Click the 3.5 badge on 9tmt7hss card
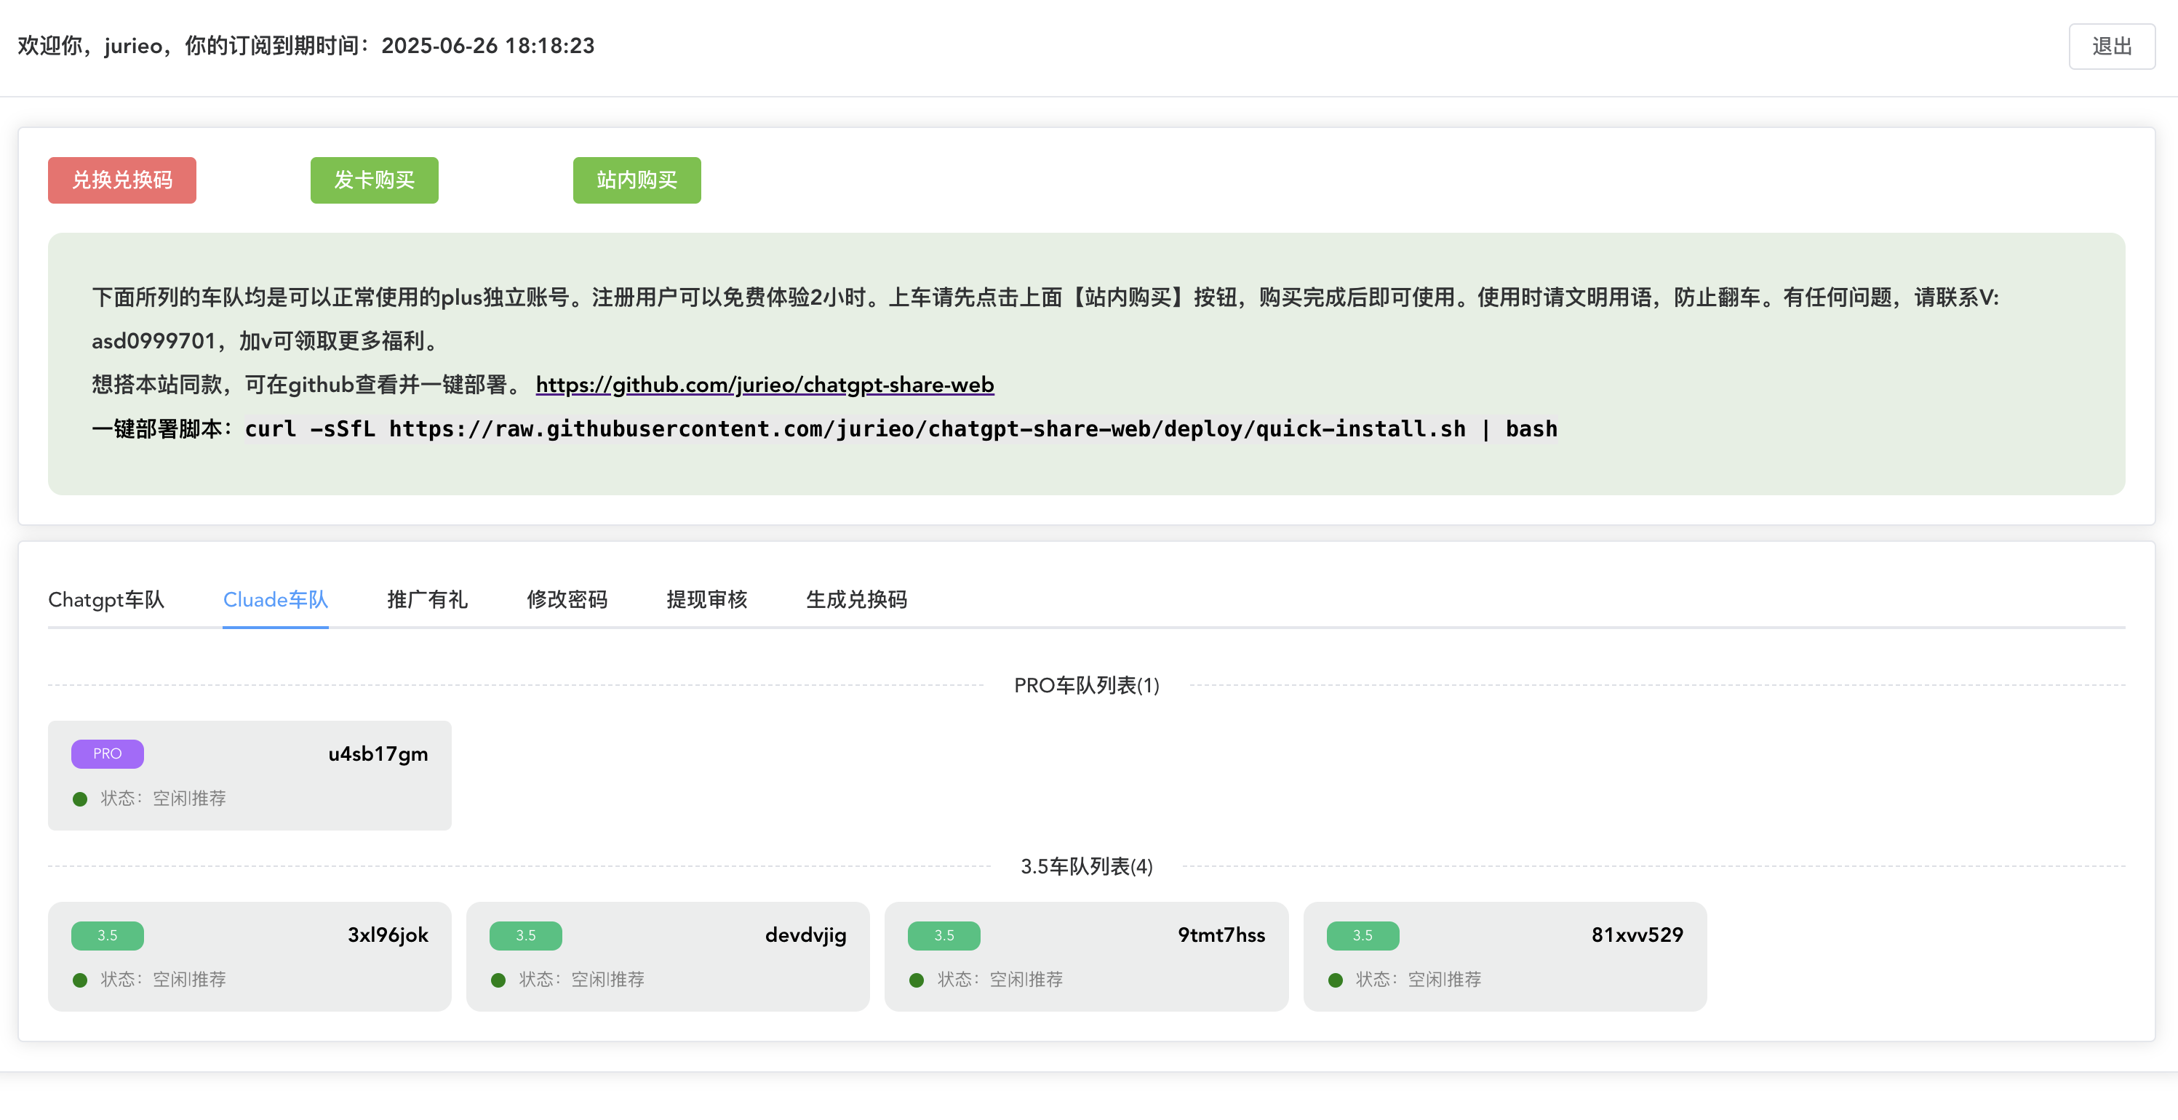The width and height of the screenshot is (2178, 1120). pos(944,935)
